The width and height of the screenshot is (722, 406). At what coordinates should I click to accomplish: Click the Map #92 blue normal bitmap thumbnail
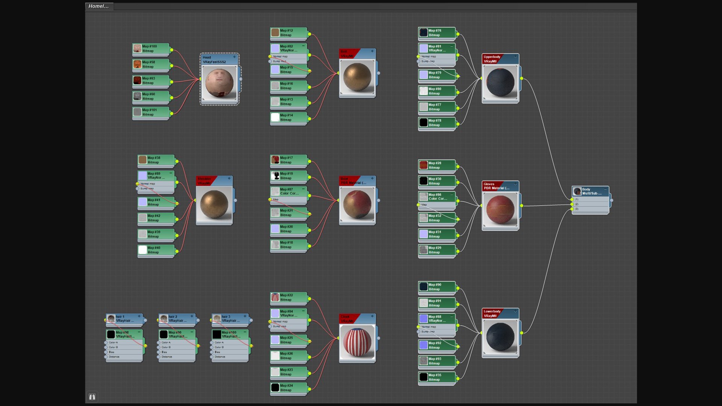click(x=424, y=345)
